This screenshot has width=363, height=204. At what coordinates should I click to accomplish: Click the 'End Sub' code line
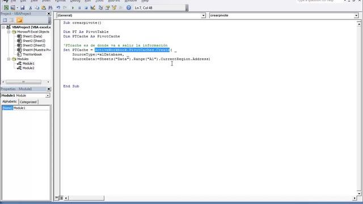[x=71, y=86]
